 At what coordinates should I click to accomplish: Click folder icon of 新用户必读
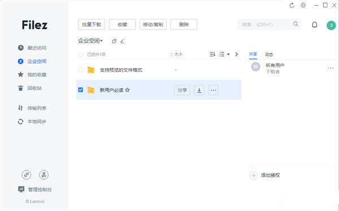click(x=91, y=90)
